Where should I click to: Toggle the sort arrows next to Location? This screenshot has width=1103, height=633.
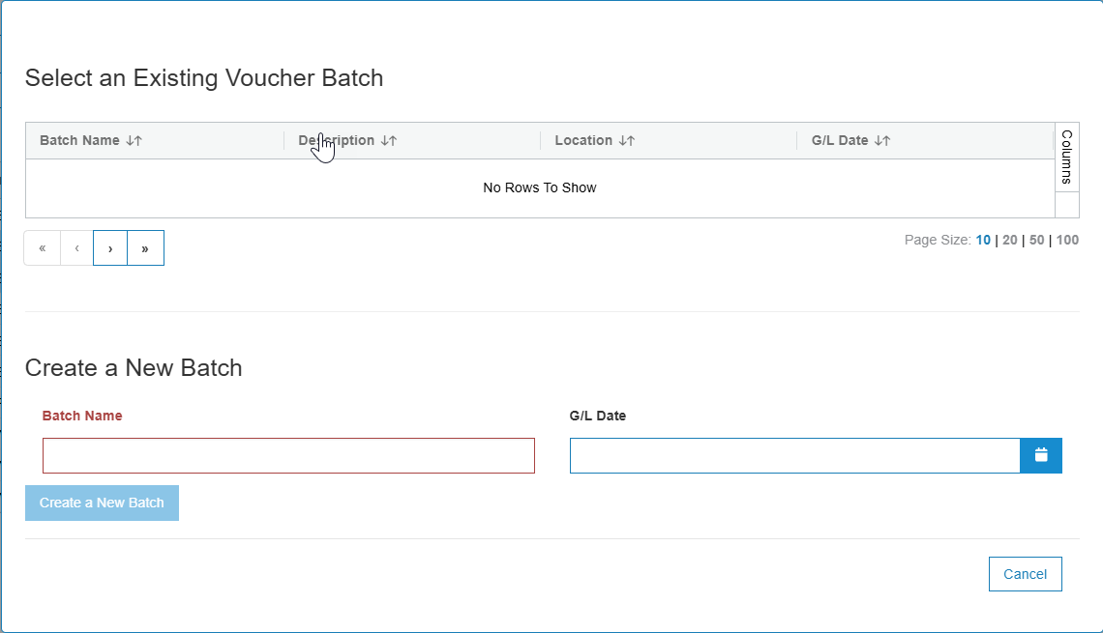[x=626, y=140]
